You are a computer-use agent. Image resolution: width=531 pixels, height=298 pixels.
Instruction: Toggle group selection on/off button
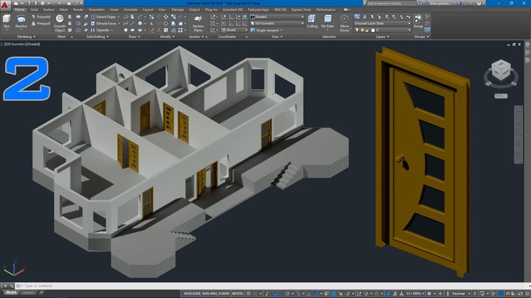point(427,30)
